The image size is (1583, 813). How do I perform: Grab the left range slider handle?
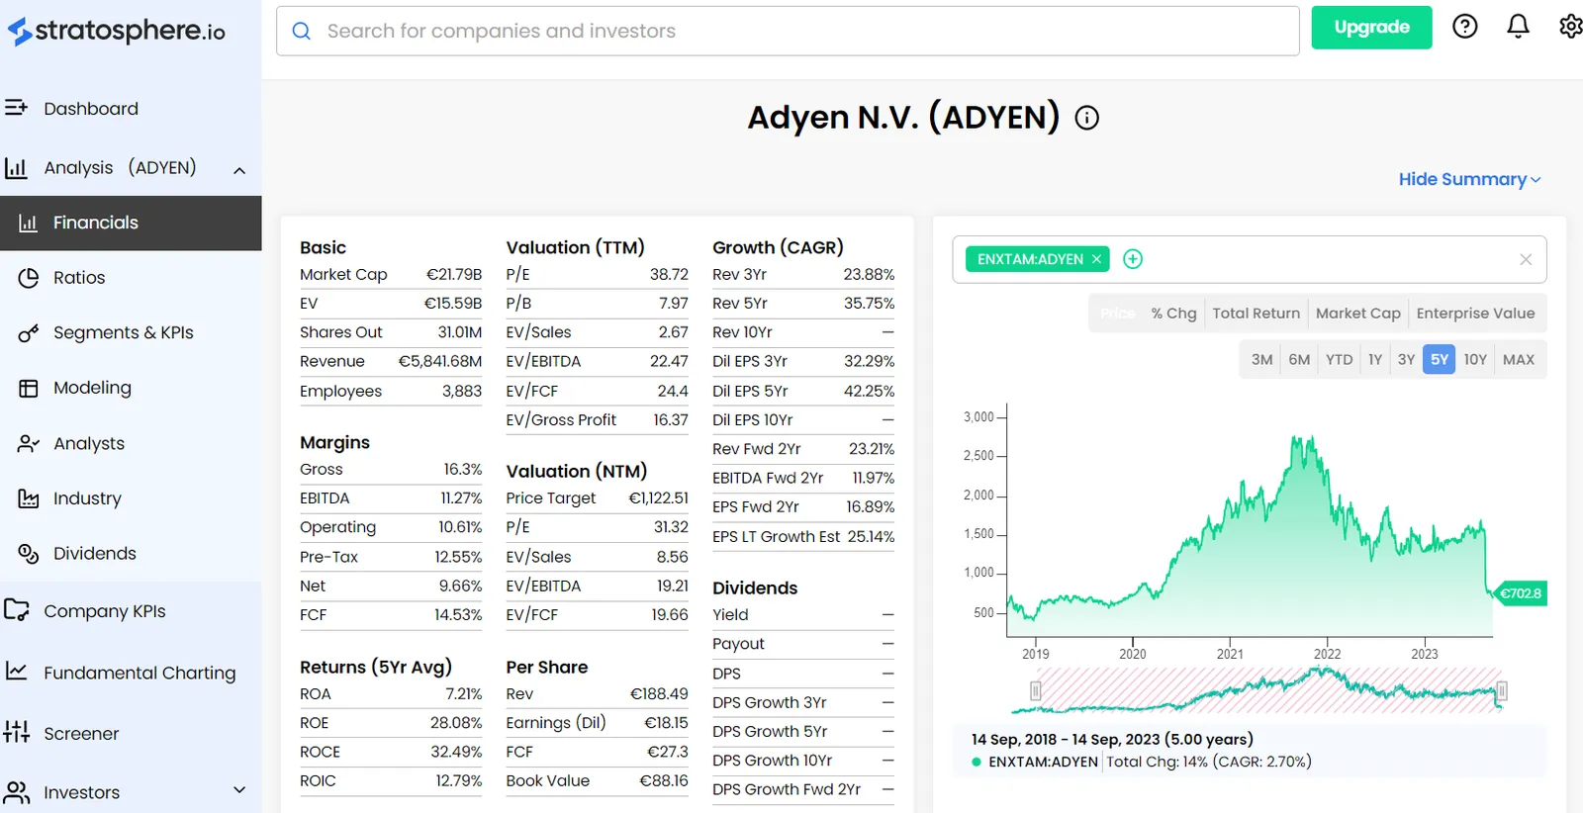click(1036, 690)
